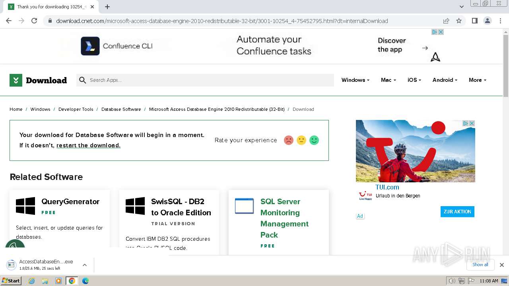The image size is (509, 286).
Task: Select the 'Thank you for downloading' tab
Action: point(51,7)
